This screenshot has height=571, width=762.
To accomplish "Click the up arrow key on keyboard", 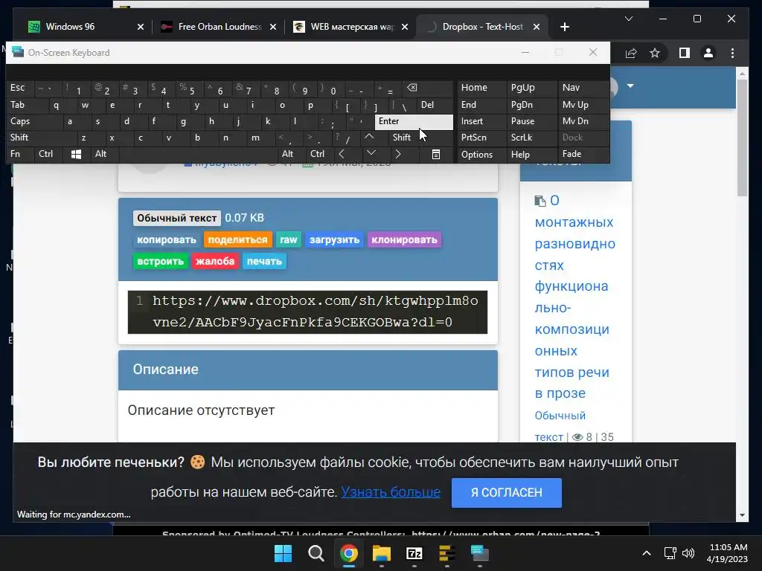I will point(369,138).
